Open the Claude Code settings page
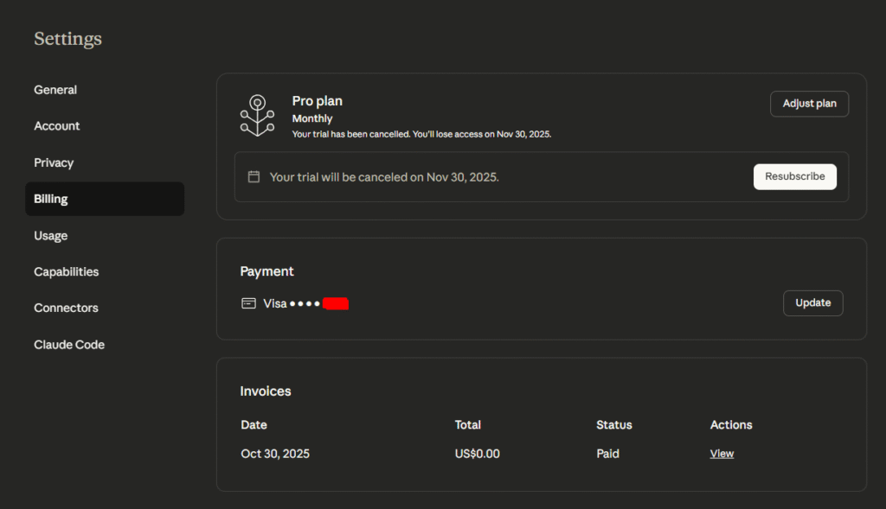Image resolution: width=886 pixels, height=509 pixels. coord(69,344)
